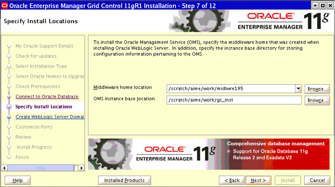Select Oracle Homes to Upgrade step
Image resolution: width=335 pixels, height=187 pixels.
coord(50,76)
